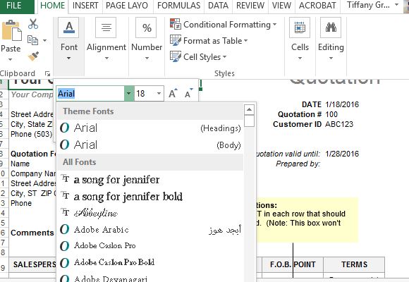Decrease font size with small A icon
Screen dimensions: 409x282
(188, 93)
